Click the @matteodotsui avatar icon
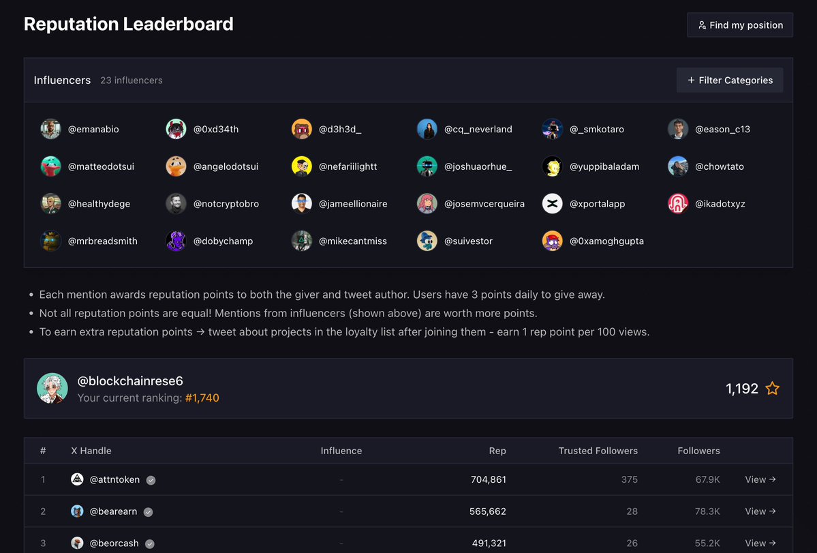The image size is (817, 553). (x=50, y=166)
